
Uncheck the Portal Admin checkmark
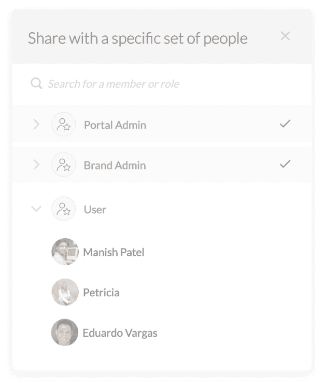pos(285,123)
